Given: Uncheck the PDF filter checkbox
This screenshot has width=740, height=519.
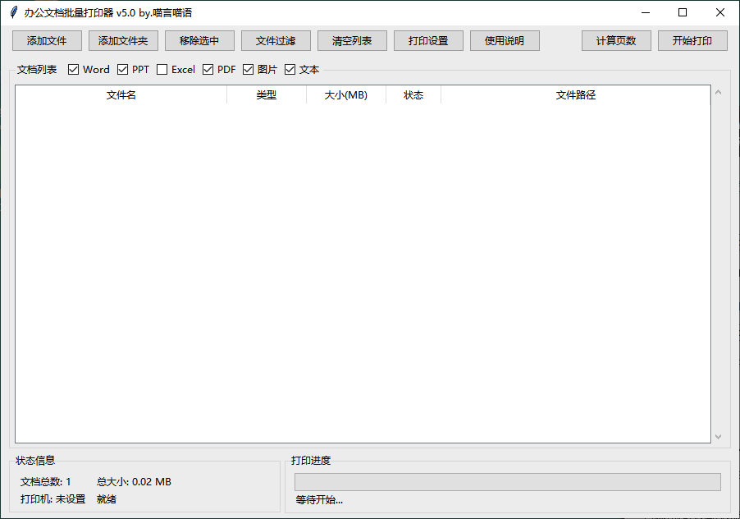Looking at the screenshot, I should 208,69.
